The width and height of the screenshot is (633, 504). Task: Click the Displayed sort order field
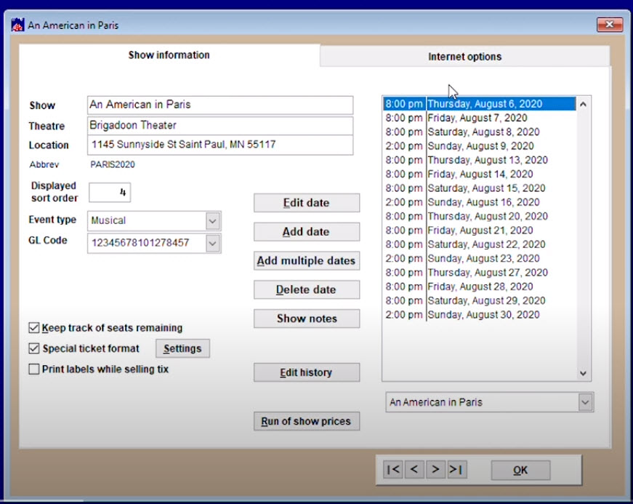[x=110, y=192]
